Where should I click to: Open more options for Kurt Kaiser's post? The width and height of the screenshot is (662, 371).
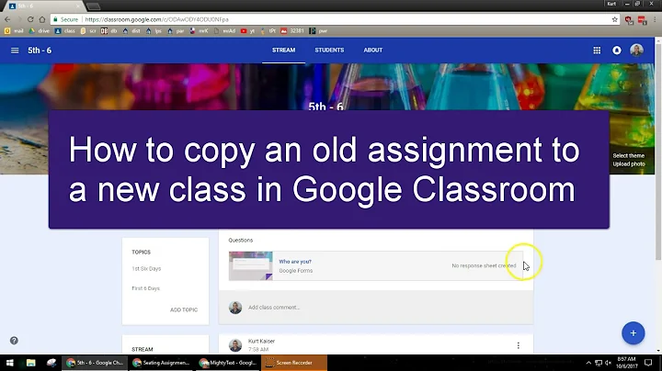point(518,345)
